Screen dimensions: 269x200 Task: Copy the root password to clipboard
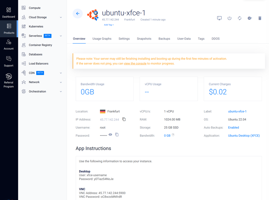click(117, 135)
